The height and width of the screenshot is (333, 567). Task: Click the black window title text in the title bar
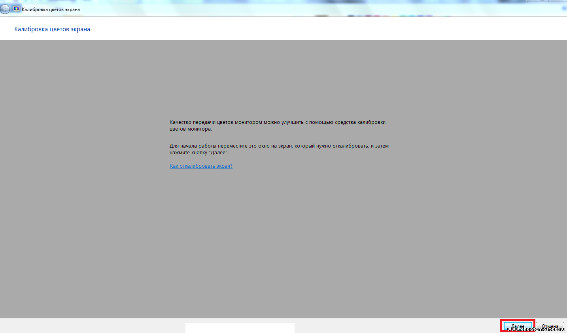tap(51, 9)
